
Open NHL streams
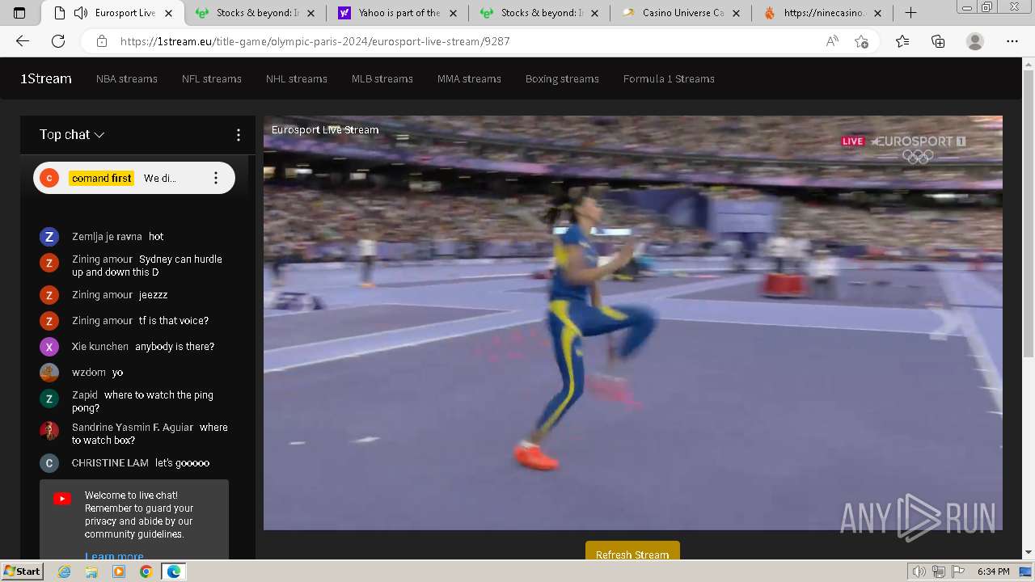click(x=297, y=78)
